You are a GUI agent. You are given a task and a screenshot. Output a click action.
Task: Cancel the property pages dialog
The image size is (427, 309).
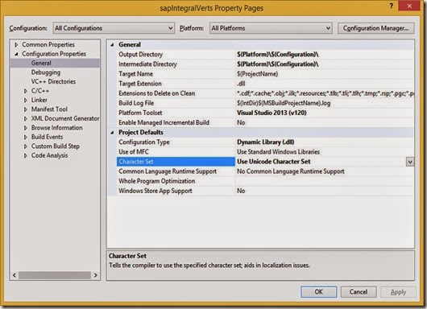coord(359,292)
